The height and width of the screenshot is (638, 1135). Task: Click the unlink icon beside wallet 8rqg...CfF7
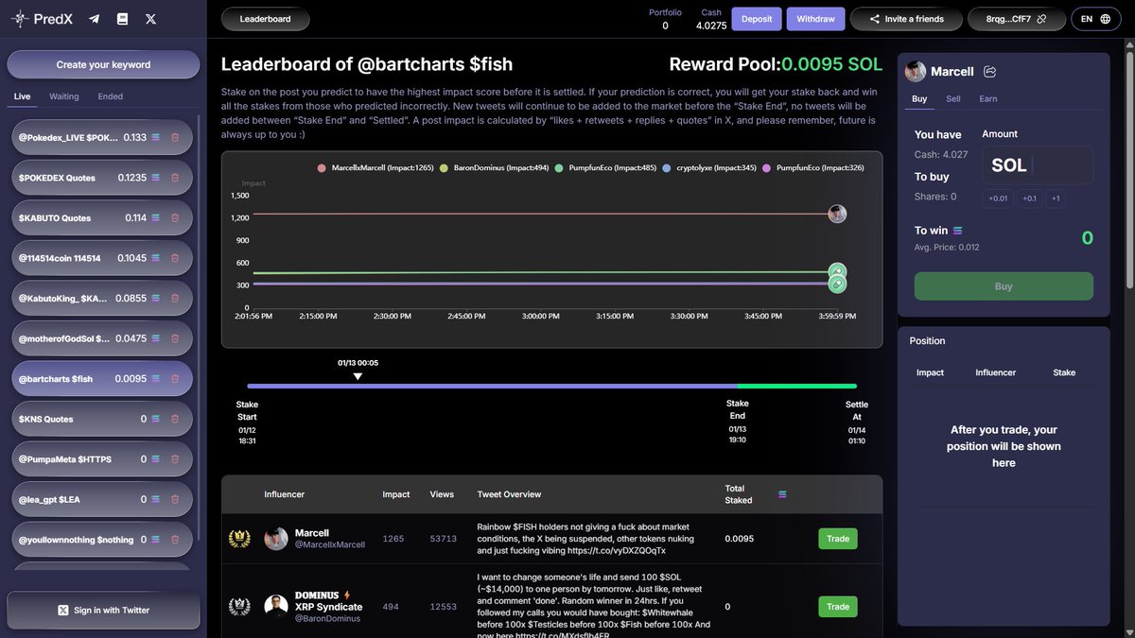1041,19
